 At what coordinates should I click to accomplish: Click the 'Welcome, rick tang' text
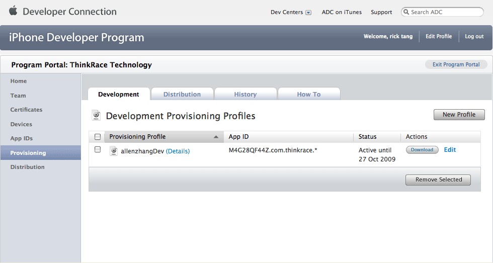[x=388, y=36]
